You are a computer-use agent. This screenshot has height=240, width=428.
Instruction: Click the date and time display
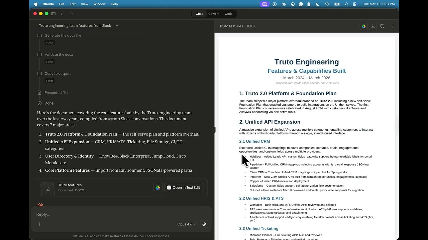click(379, 4)
